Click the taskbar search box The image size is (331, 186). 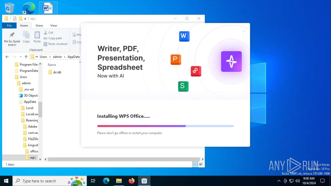point(50,181)
